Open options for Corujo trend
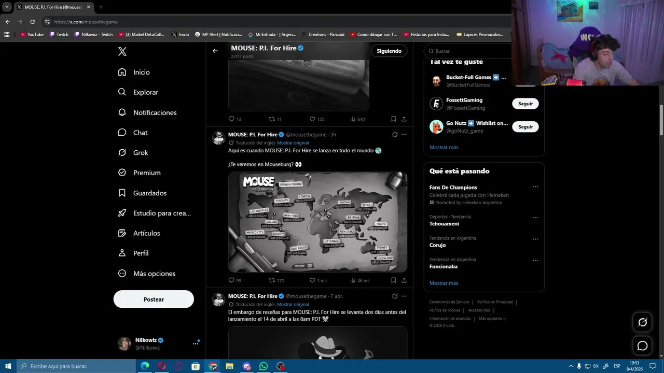This screenshot has width=664, height=373. pyautogui.click(x=535, y=239)
